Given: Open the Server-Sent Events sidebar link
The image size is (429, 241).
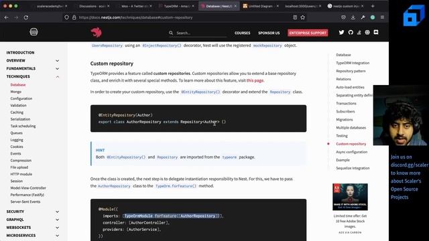Looking at the screenshot, I should (x=25, y=202).
